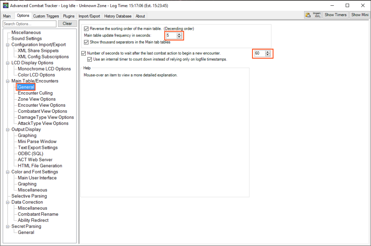Click the Clear search button
Screen dimensions: 371x246
point(67,24)
